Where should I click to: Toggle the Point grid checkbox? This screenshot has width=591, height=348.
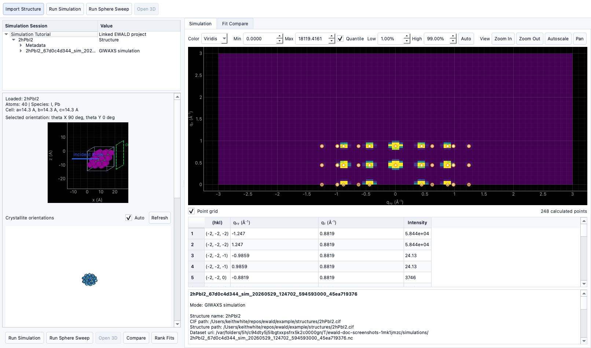coord(191,211)
